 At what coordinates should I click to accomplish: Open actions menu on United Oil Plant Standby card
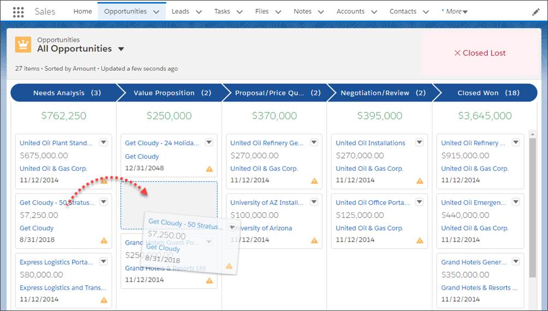(x=103, y=142)
